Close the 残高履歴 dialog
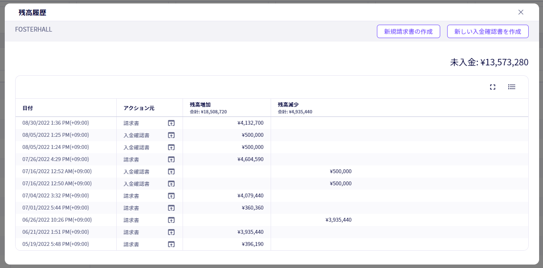This screenshot has width=543, height=268. (521, 12)
